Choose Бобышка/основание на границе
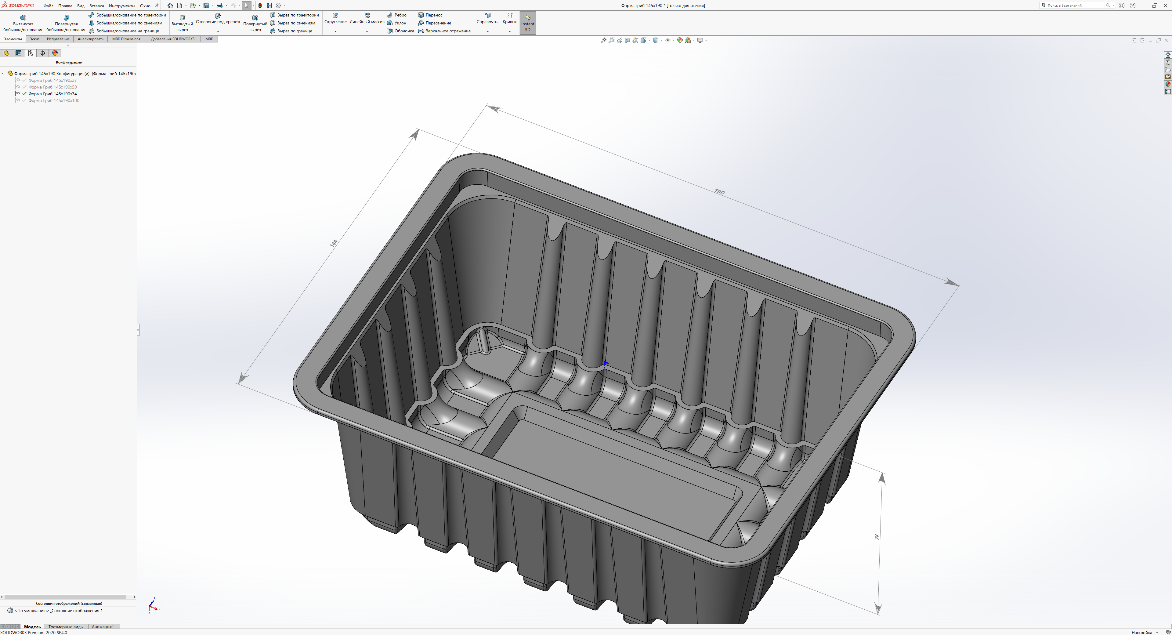This screenshot has width=1172, height=635. 124,31
